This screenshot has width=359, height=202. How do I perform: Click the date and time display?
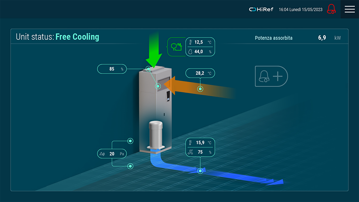301,10
